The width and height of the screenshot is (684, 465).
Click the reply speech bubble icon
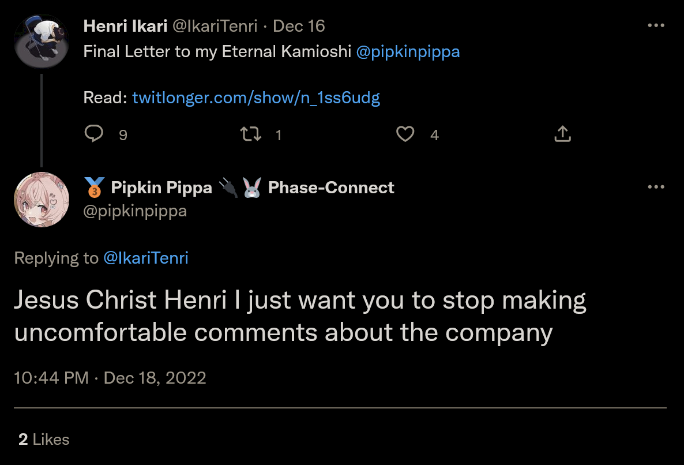[x=94, y=133]
